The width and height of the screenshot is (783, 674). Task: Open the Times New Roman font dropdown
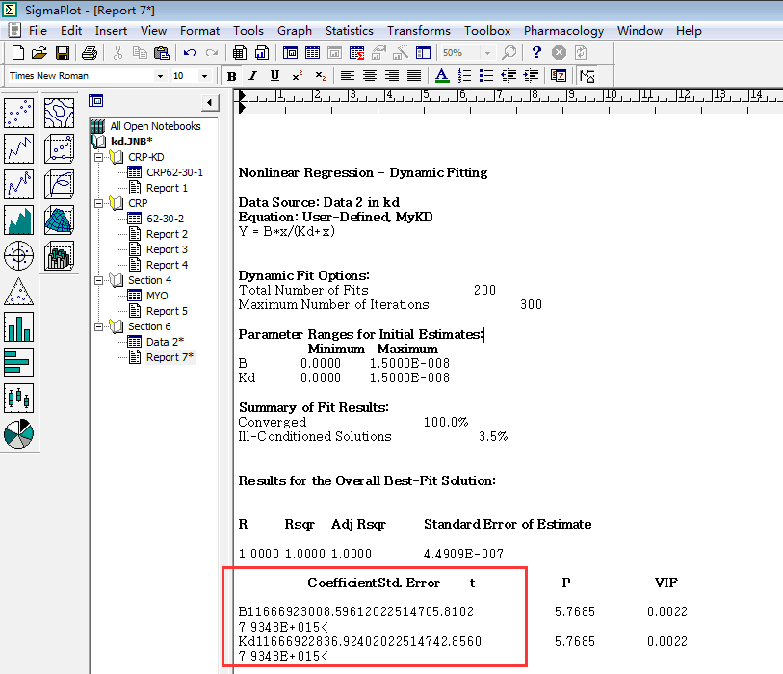[160, 76]
